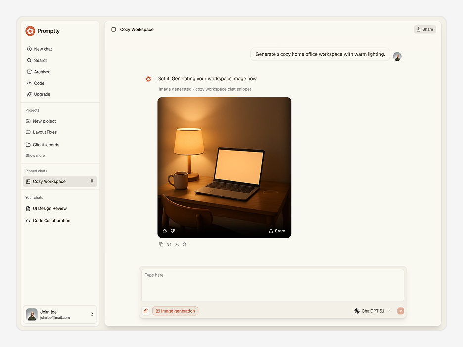The image size is (463, 347).
Task: Create a New project
Action: [41, 121]
